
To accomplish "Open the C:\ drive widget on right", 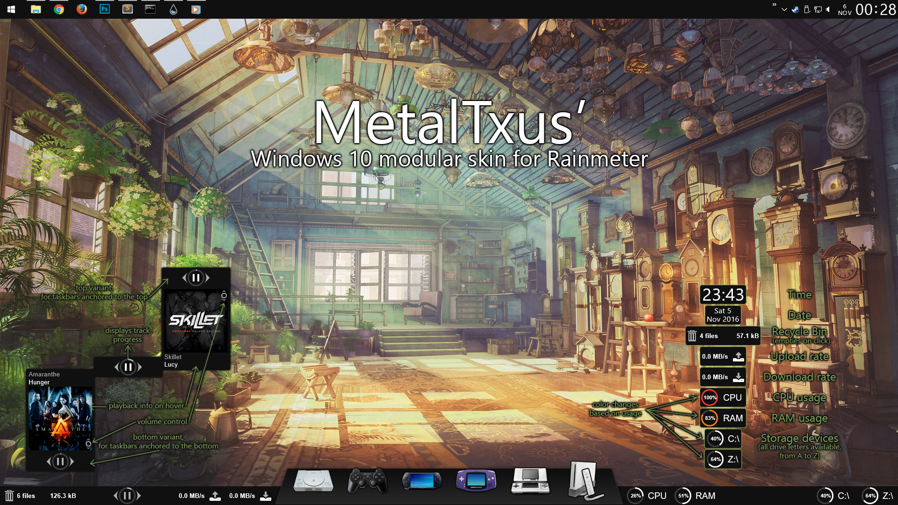I will tap(723, 439).
